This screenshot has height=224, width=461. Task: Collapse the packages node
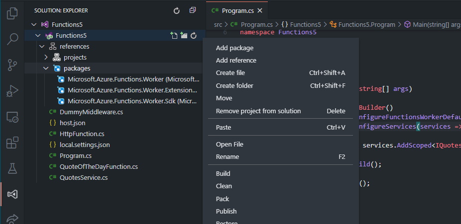click(46, 69)
